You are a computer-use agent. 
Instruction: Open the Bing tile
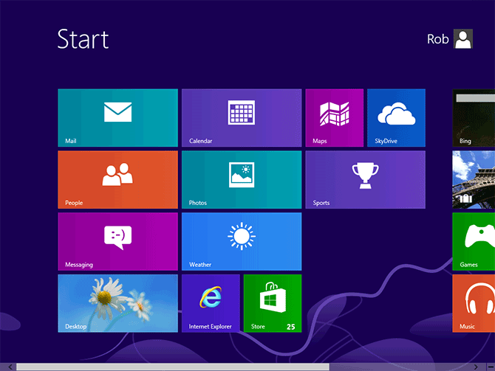pos(474,117)
